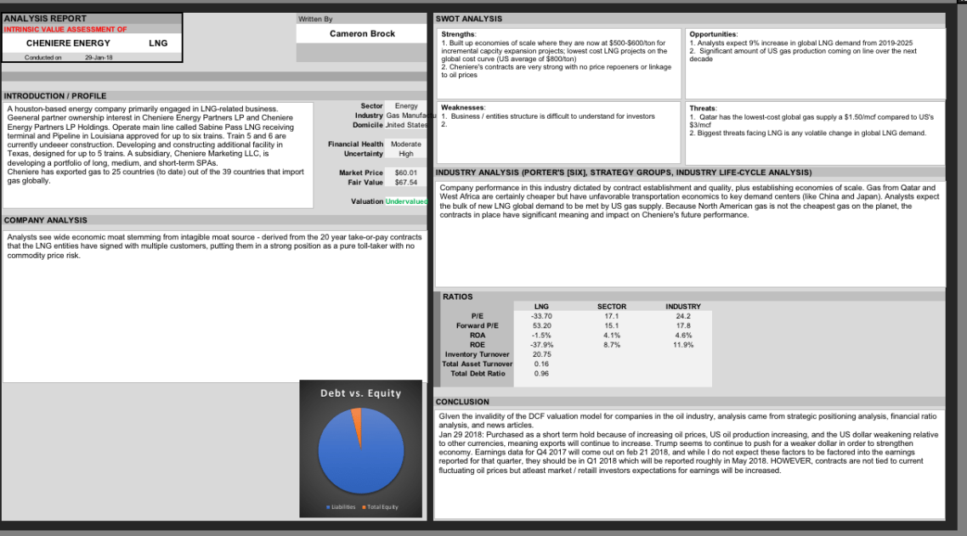
Task: Select the CHENIERE ENERGY company name cell
Action: [68, 42]
